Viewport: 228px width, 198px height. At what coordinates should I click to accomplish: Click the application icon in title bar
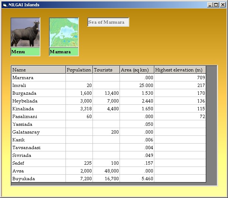coord(4,5)
